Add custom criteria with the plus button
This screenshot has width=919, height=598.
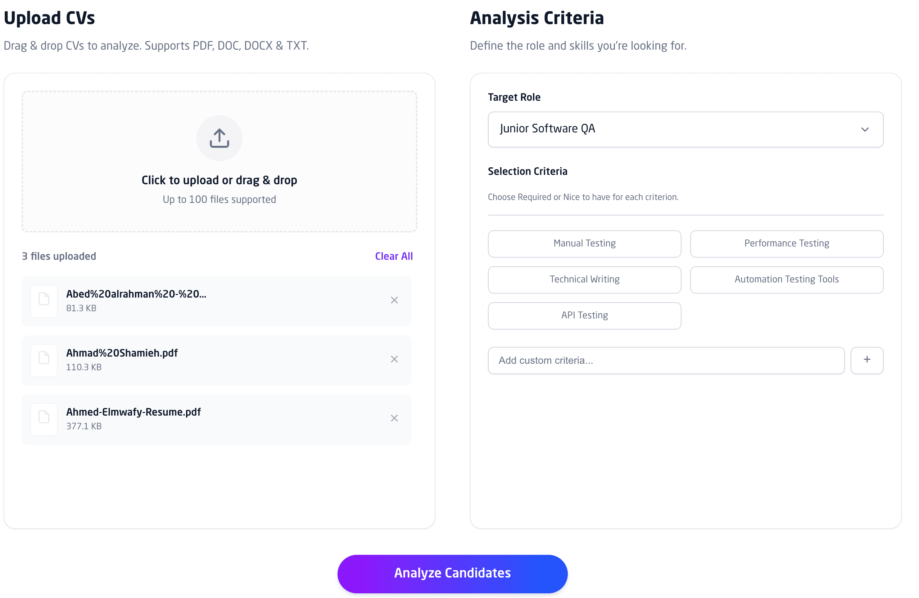pos(867,360)
